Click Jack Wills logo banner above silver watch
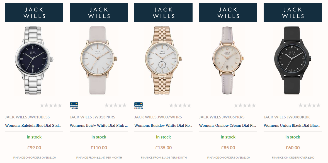The image size is (328, 163). [34, 13]
